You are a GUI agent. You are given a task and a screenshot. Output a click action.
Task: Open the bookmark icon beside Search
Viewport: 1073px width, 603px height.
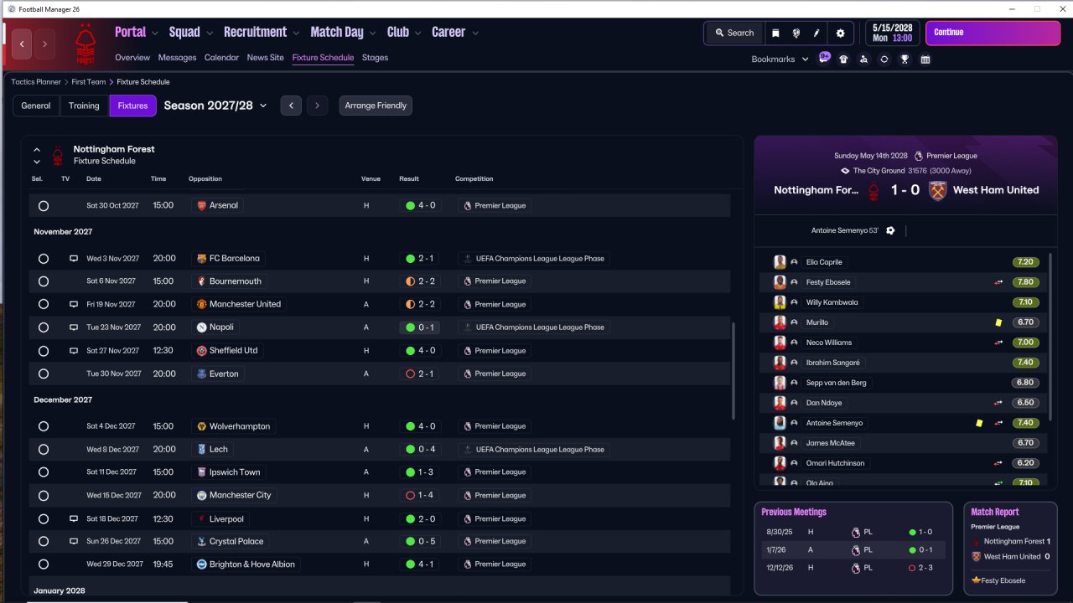click(x=775, y=33)
